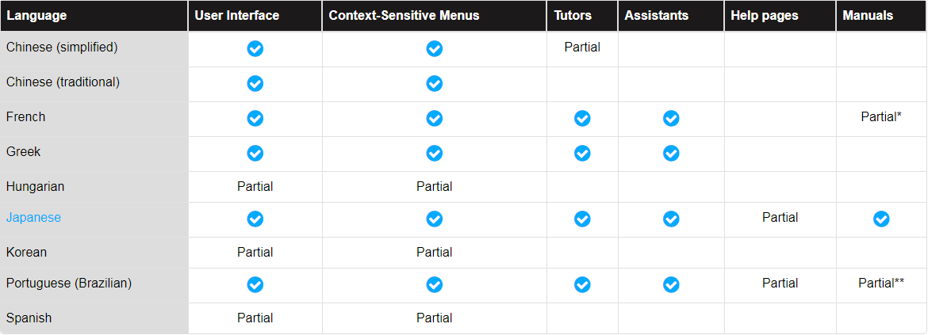928x335 pixels.
Task: Click French User Interface checkmark icon
Action: point(255,119)
